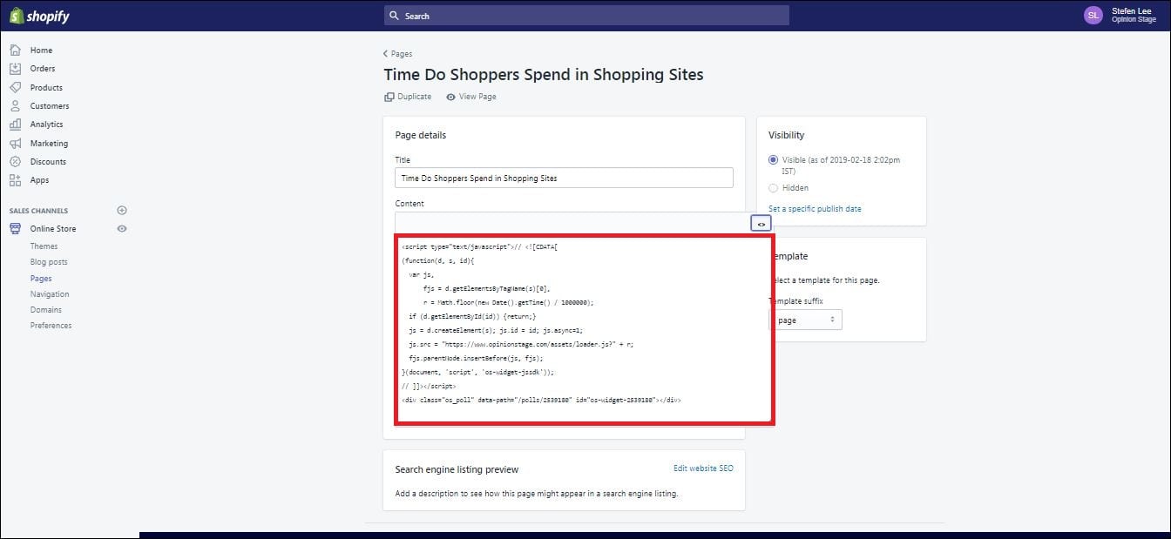Viewport: 1171px width, 539px height.
Task: Click into the top Search field
Action: coord(586,16)
